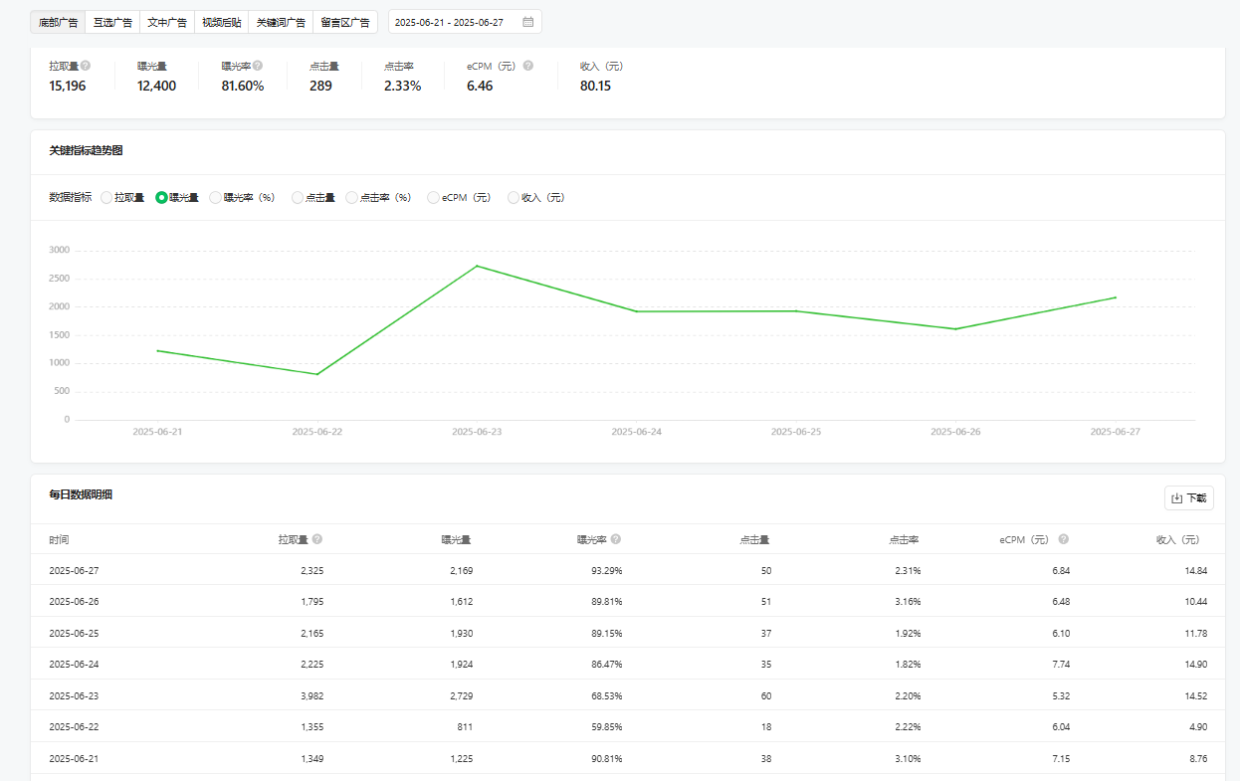The width and height of the screenshot is (1240, 781).
Task: Click the 2025-06-21 date cell in table
Action: click(x=74, y=759)
